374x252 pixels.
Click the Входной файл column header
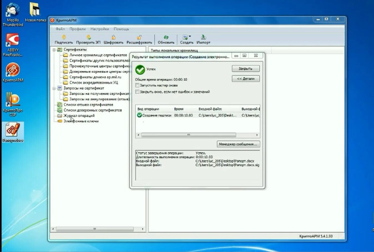pyautogui.click(x=218, y=109)
